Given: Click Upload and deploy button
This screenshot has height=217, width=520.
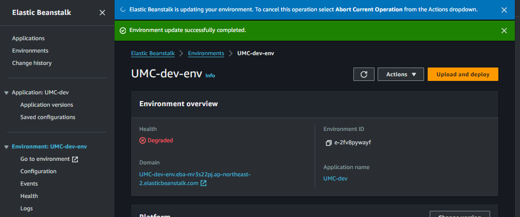Looking at the screenshot, I should [x=463, y=74].
